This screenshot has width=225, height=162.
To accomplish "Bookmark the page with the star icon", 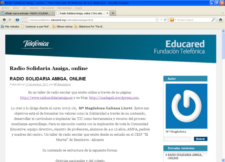I will [x=156, y=20].
